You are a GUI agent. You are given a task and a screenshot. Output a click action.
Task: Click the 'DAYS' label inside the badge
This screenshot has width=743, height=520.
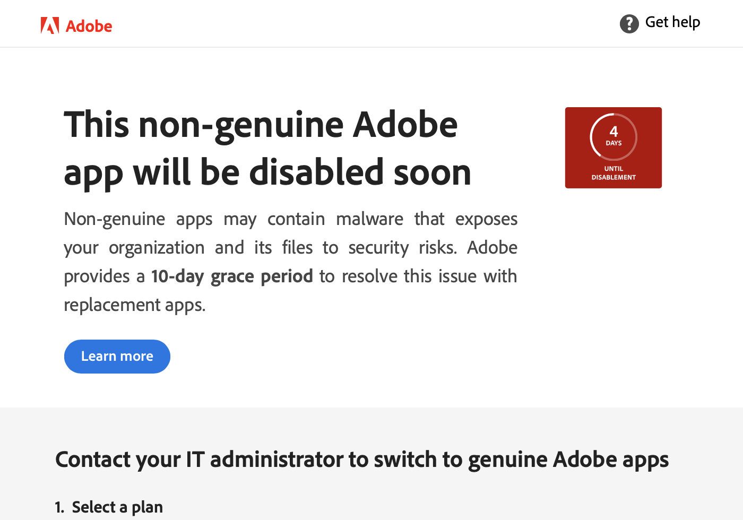click(614, 143)
